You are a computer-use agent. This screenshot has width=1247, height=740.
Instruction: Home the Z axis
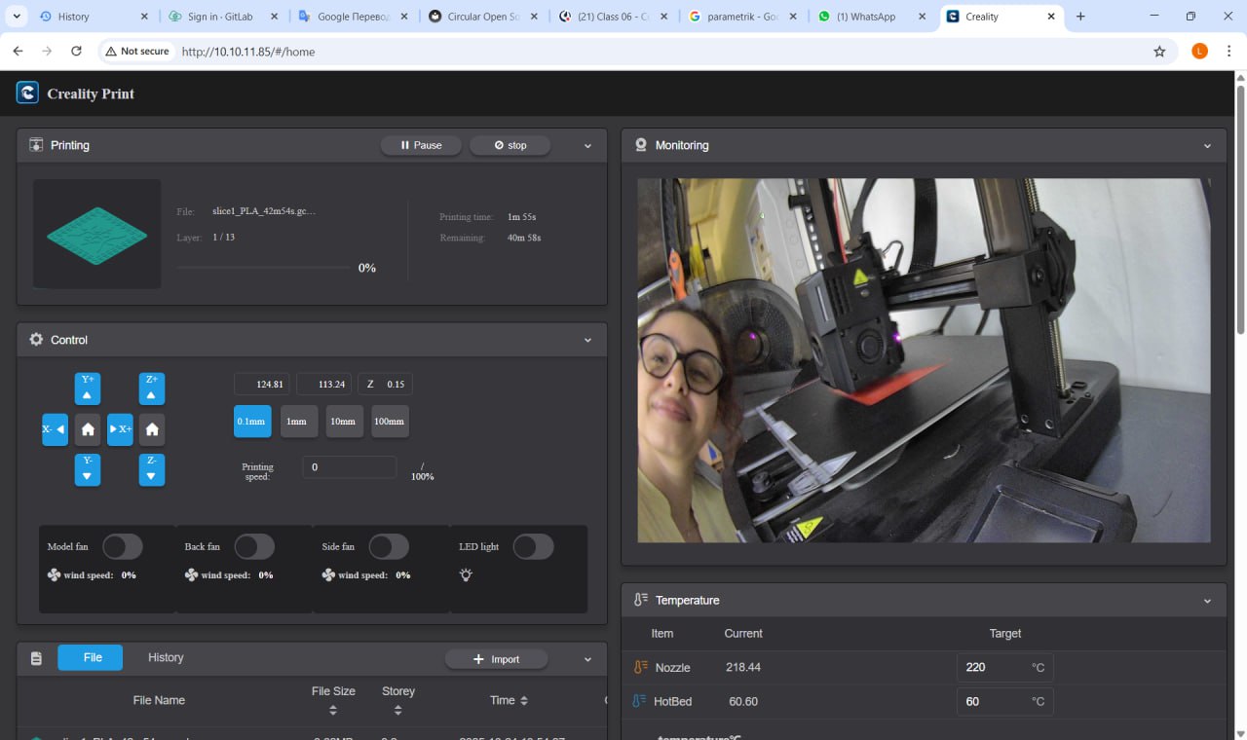coord(151,429)
